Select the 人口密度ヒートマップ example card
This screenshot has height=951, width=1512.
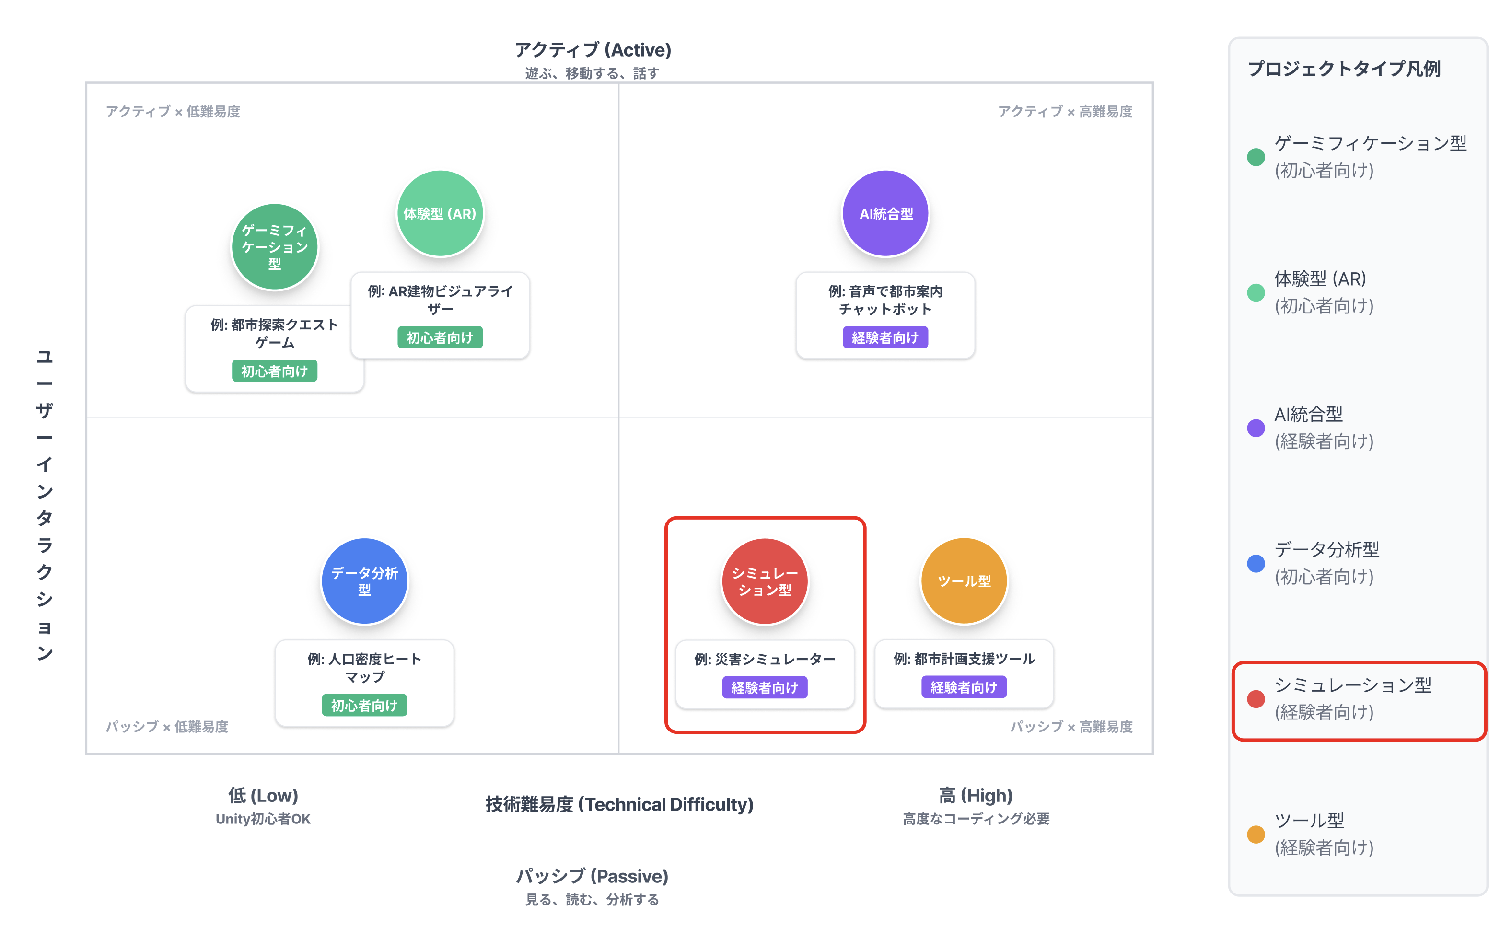364,667
